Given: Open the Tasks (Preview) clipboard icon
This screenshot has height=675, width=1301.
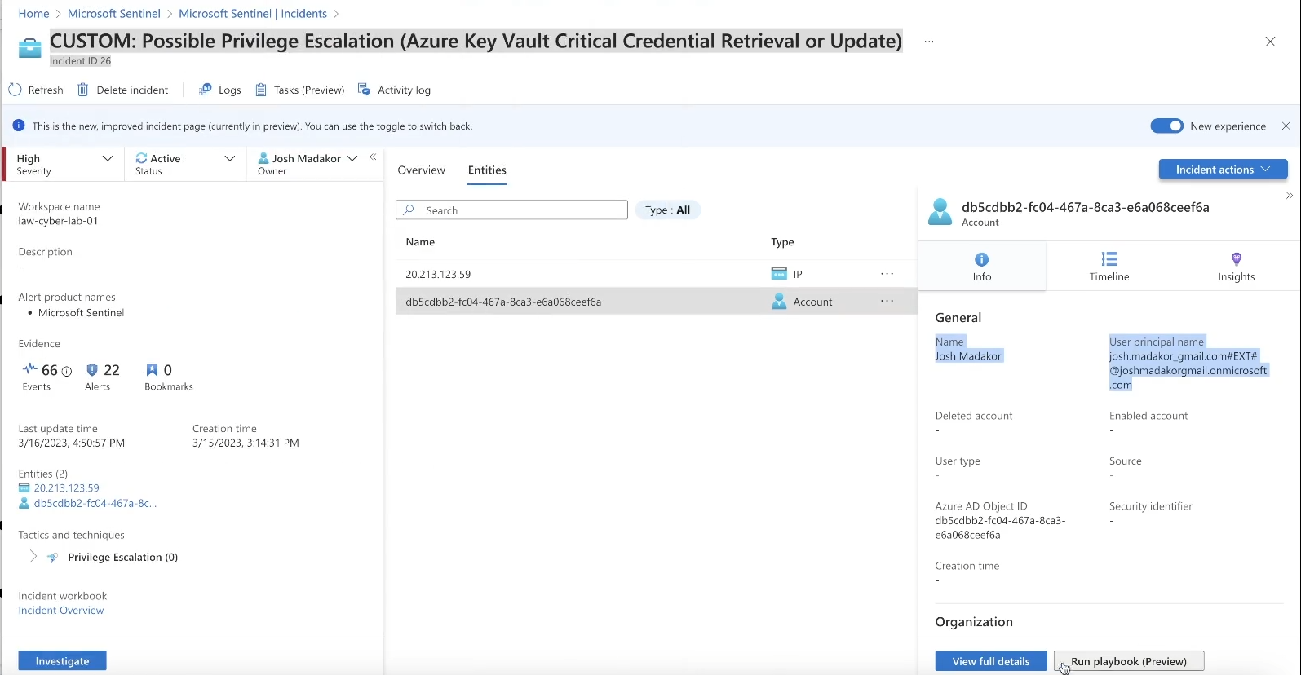Looking at the screenshot, I should coord(261,90).
